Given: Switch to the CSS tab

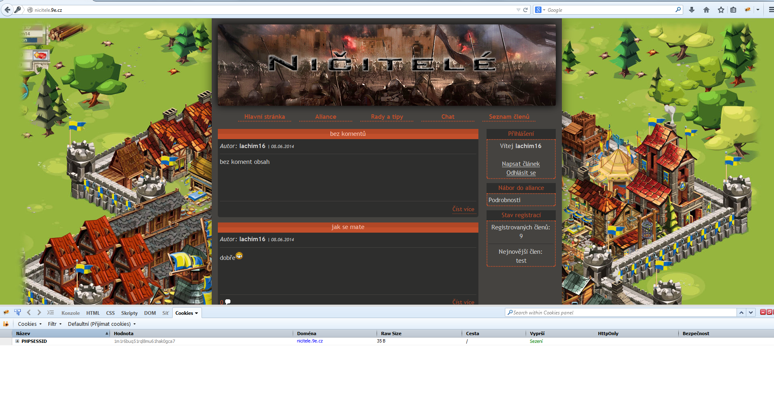Looking at the screenshot, I should point(110,313).
